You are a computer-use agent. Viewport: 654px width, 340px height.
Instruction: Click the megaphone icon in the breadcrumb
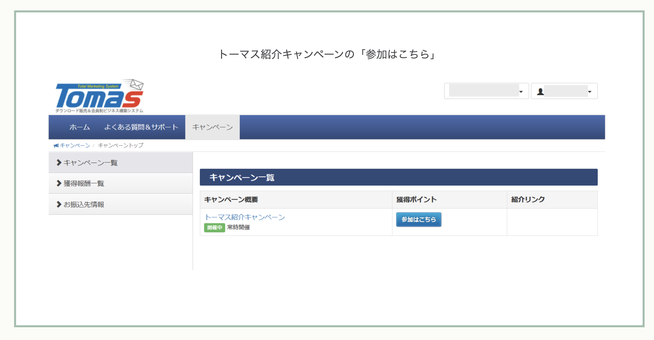coord(56,146)
